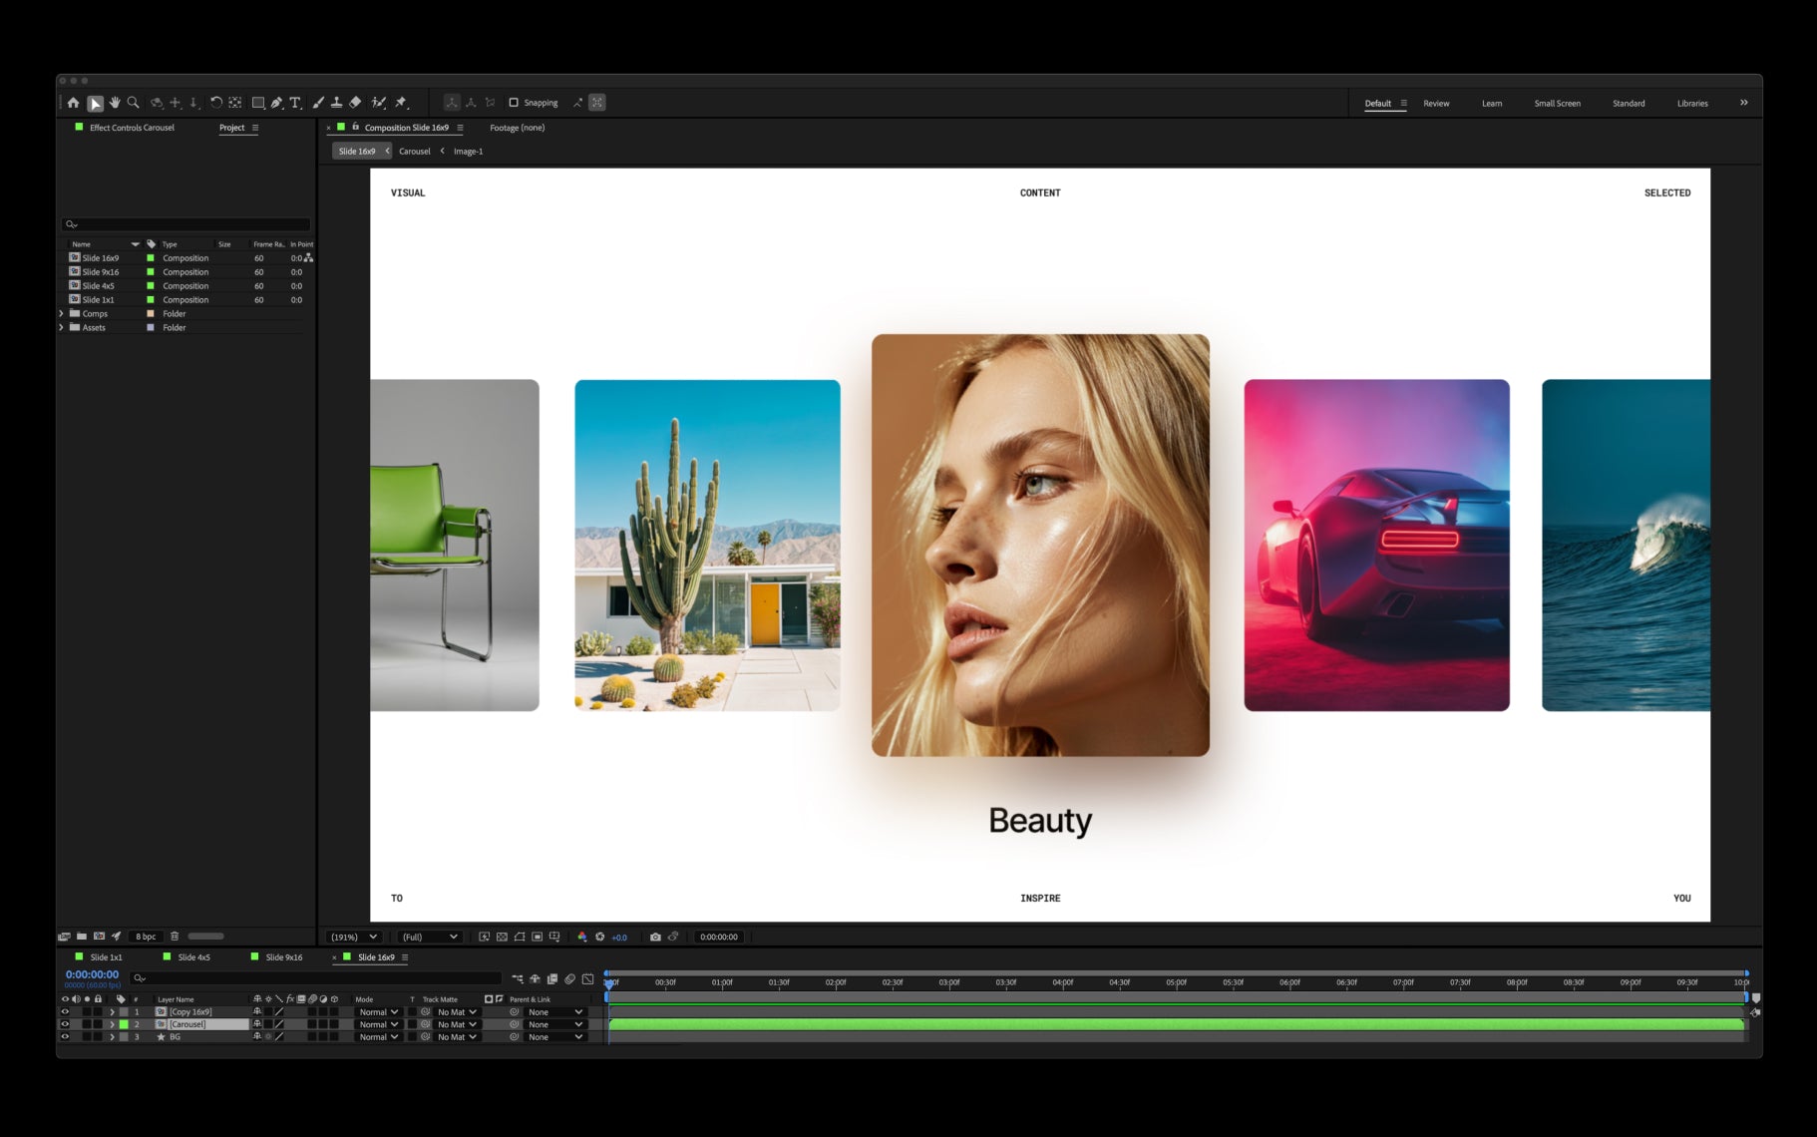Hide the BG layer with eye toggle
This screenshot has width=1817, height=1137.
(66, 1037)
